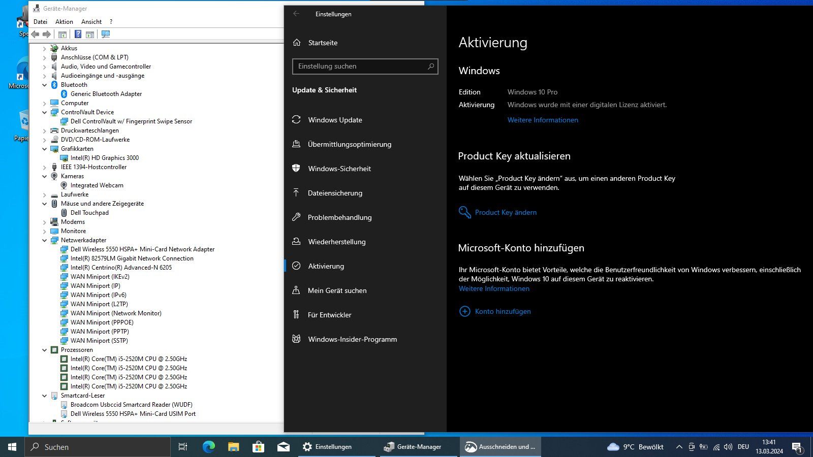Click the Windows-Sicherheit shield icon
The width and height of the screenshot is (813, 457).
click(x=296, y=168)
